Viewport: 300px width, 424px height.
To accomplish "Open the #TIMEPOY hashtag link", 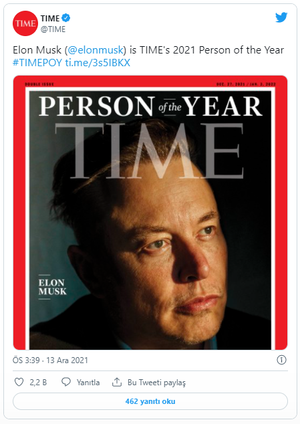I will (x=37, y=63).
